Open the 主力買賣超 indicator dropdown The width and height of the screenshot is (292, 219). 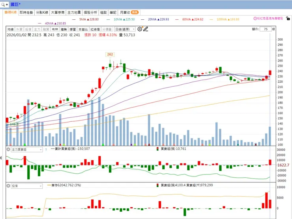point(26,149)
